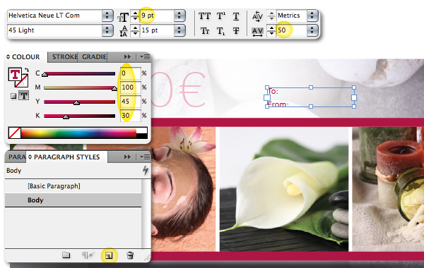Click the Black percentage field

coord(130,116)
